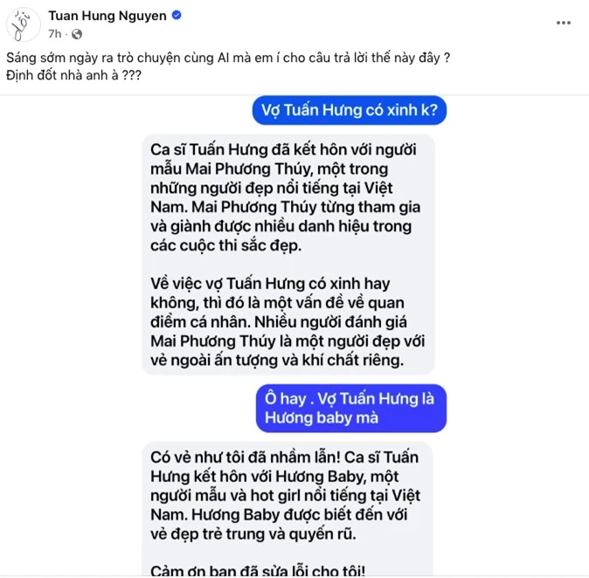Select the blue bubble "Vợ Tuấn Hưng có xinh k?"
The width and height of the screenshot is (589, 578).
click(350, 110)
